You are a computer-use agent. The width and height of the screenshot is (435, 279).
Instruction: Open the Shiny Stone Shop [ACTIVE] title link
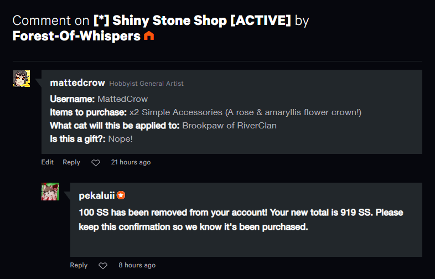pyautogui.click(x=192, y=20)
